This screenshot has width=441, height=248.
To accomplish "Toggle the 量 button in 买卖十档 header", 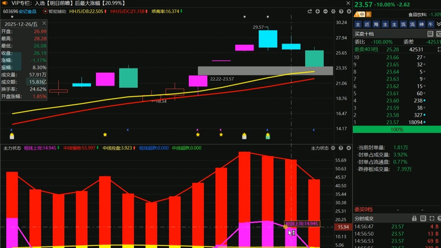I will click(x=430, y=34).
